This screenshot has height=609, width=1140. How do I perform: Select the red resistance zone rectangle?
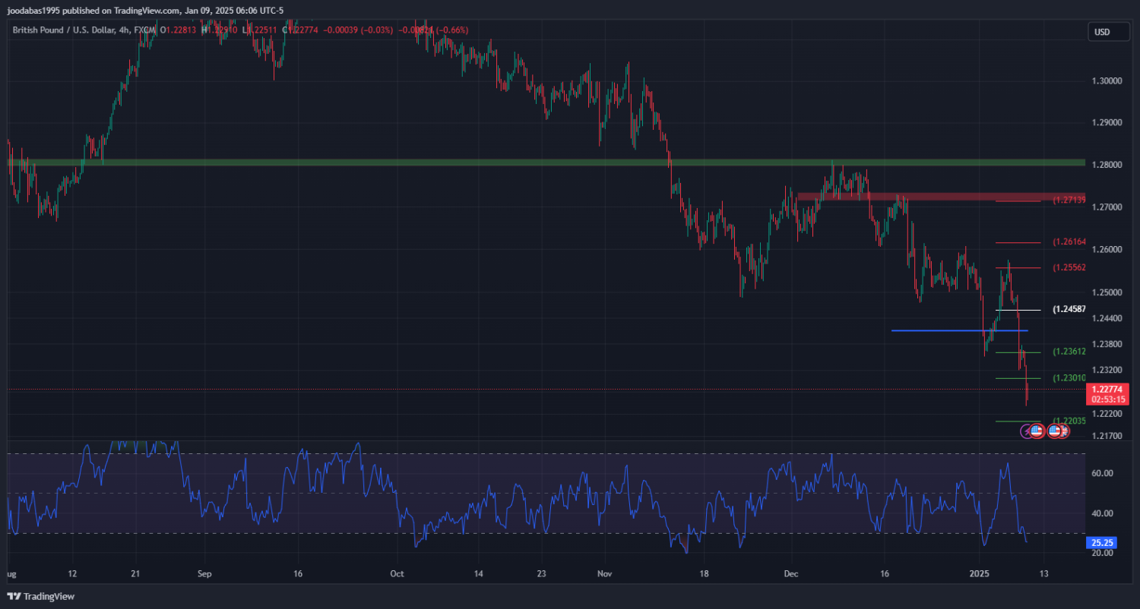point(912,196)
